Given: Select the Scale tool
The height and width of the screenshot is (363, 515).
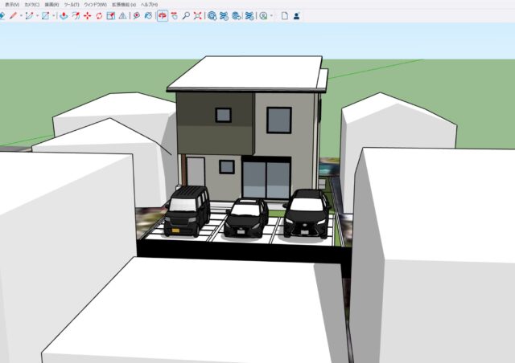Looking at the screenshot, I should click(x=110, y=15).
